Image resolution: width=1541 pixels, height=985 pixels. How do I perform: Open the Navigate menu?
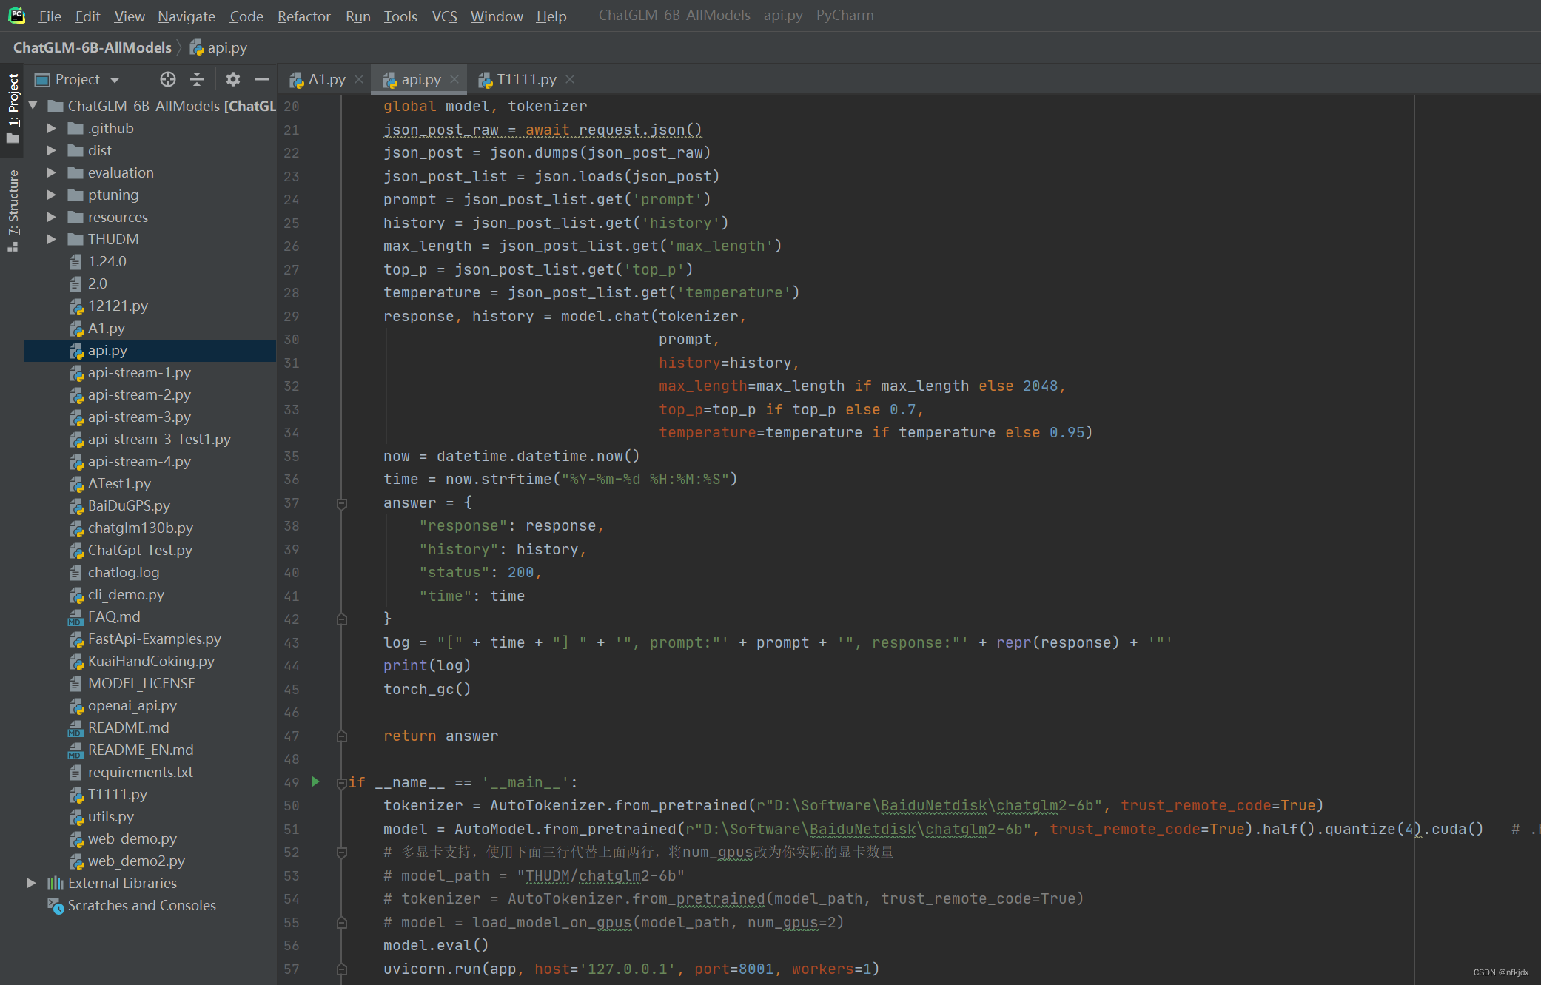click(x=187, y=16)
